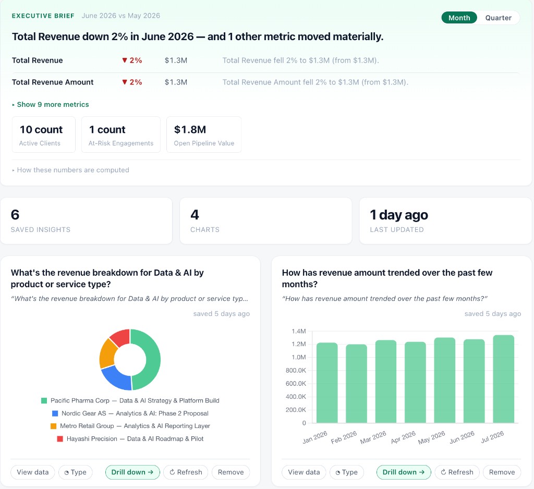Click 'June 2026 vs May 2026' period text
This screenshot has width=534, height=489.
click(x=120, y=16)
